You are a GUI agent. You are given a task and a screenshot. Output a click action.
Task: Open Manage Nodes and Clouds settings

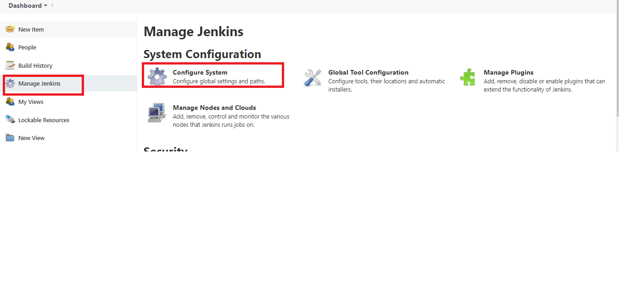point(214,107)
